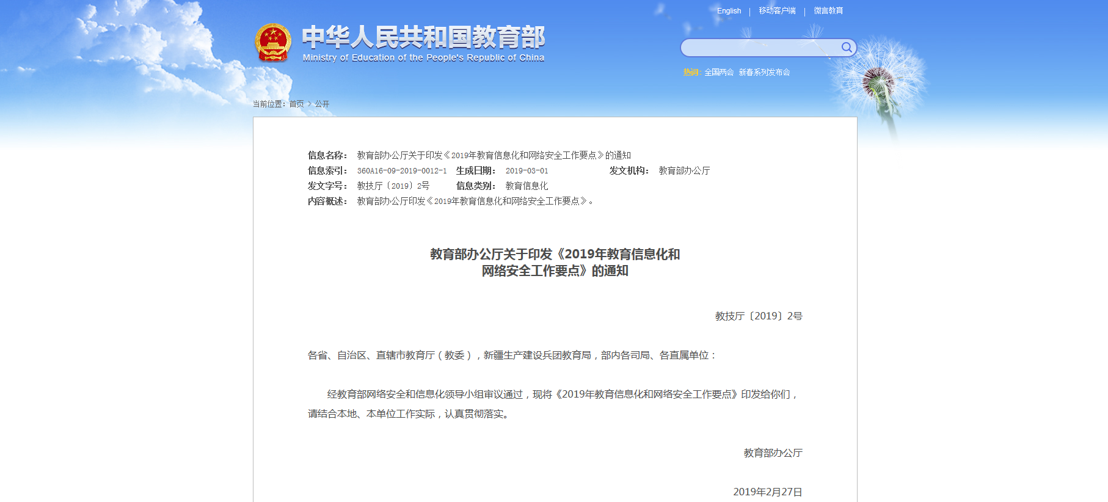
Task: Click the 教育部办公厅 signature line
Action: [773, 453]
